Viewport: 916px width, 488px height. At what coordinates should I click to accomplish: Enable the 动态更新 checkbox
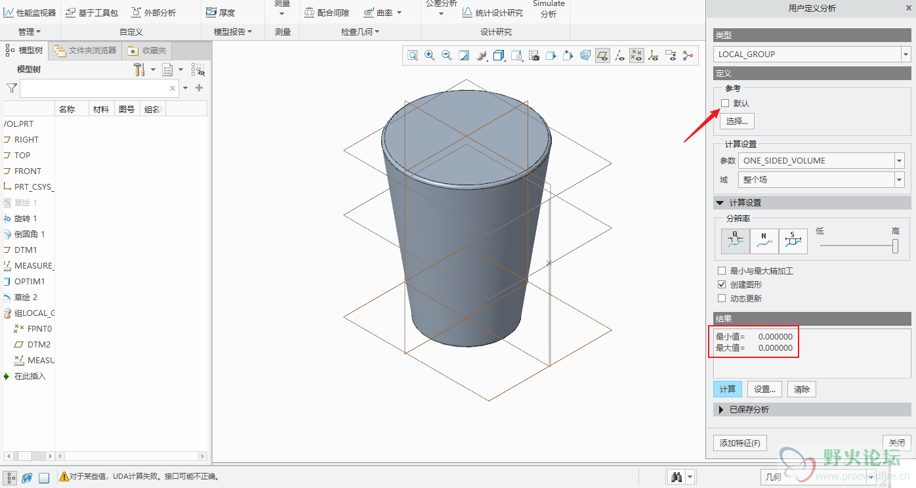click(722, 298)
